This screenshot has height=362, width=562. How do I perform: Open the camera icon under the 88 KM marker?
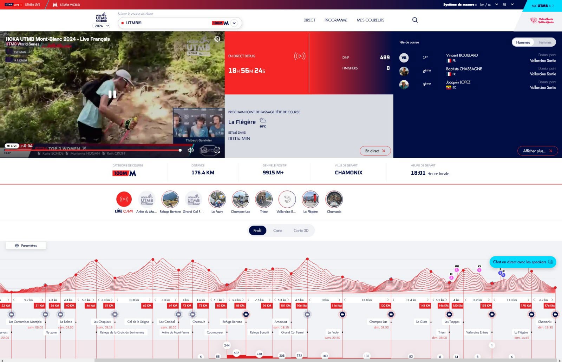point(246,314)
